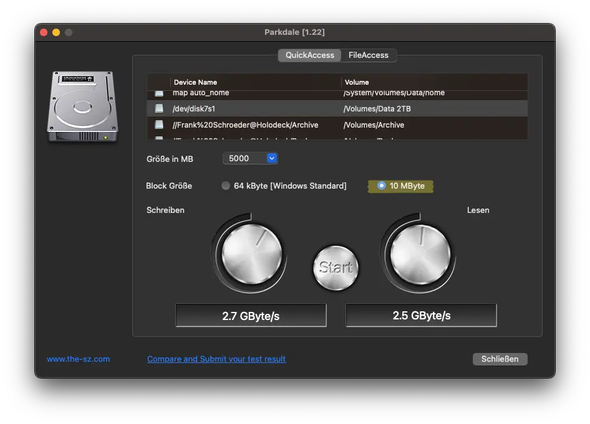Viewport: 590px width, 424px height.
Task: Select the 64 kByte Windows Standard option
Action: point(226,186)
